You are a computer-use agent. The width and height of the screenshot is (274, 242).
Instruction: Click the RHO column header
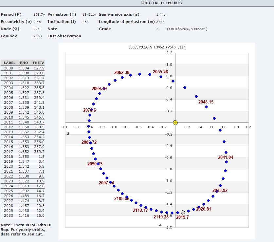(24, 63)
